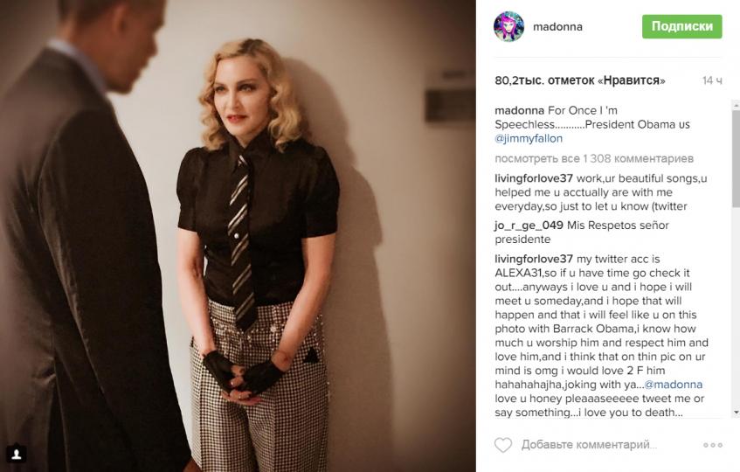This screenshot has width=740, height=472.
Task: Click the 80,2тыс. likes count
Action: click(x=580, y=80)
